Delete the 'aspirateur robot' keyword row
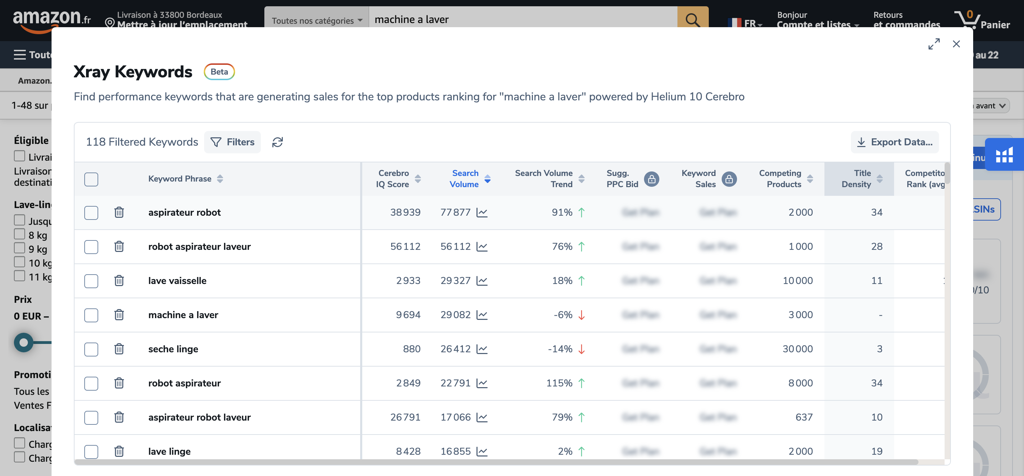Screen dimensions: 1024x476 coord(119,212)
